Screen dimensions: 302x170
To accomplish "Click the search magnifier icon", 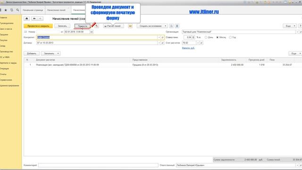I will [x=17, y=10].
